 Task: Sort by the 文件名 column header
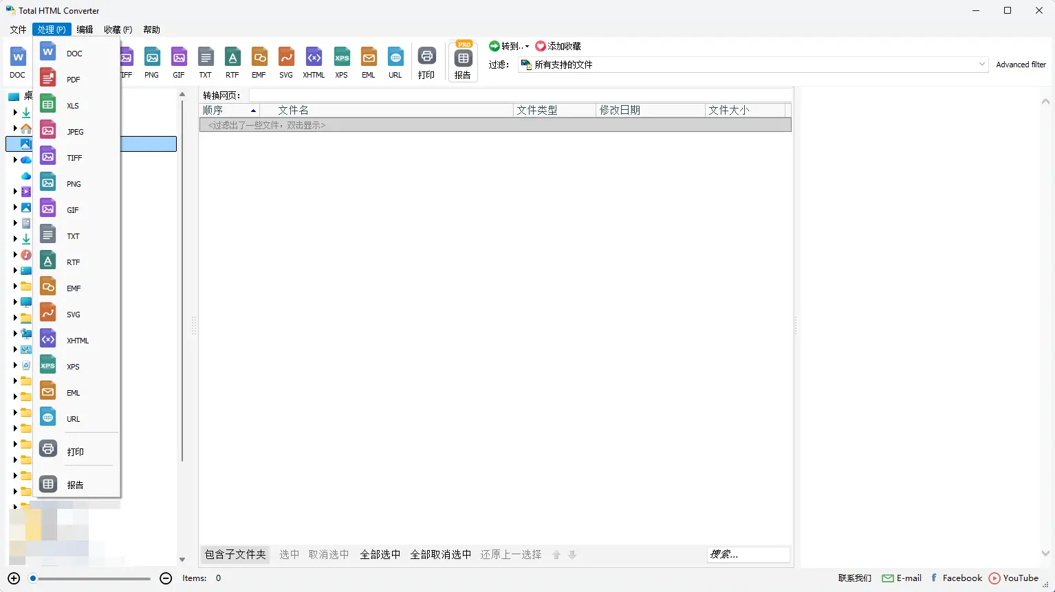387,110
